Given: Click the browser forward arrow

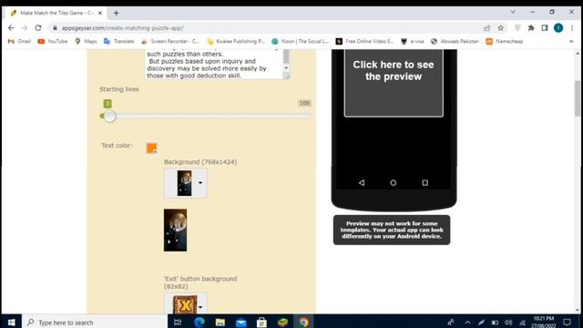Looking at the screenshot, I should pos(25,28).
